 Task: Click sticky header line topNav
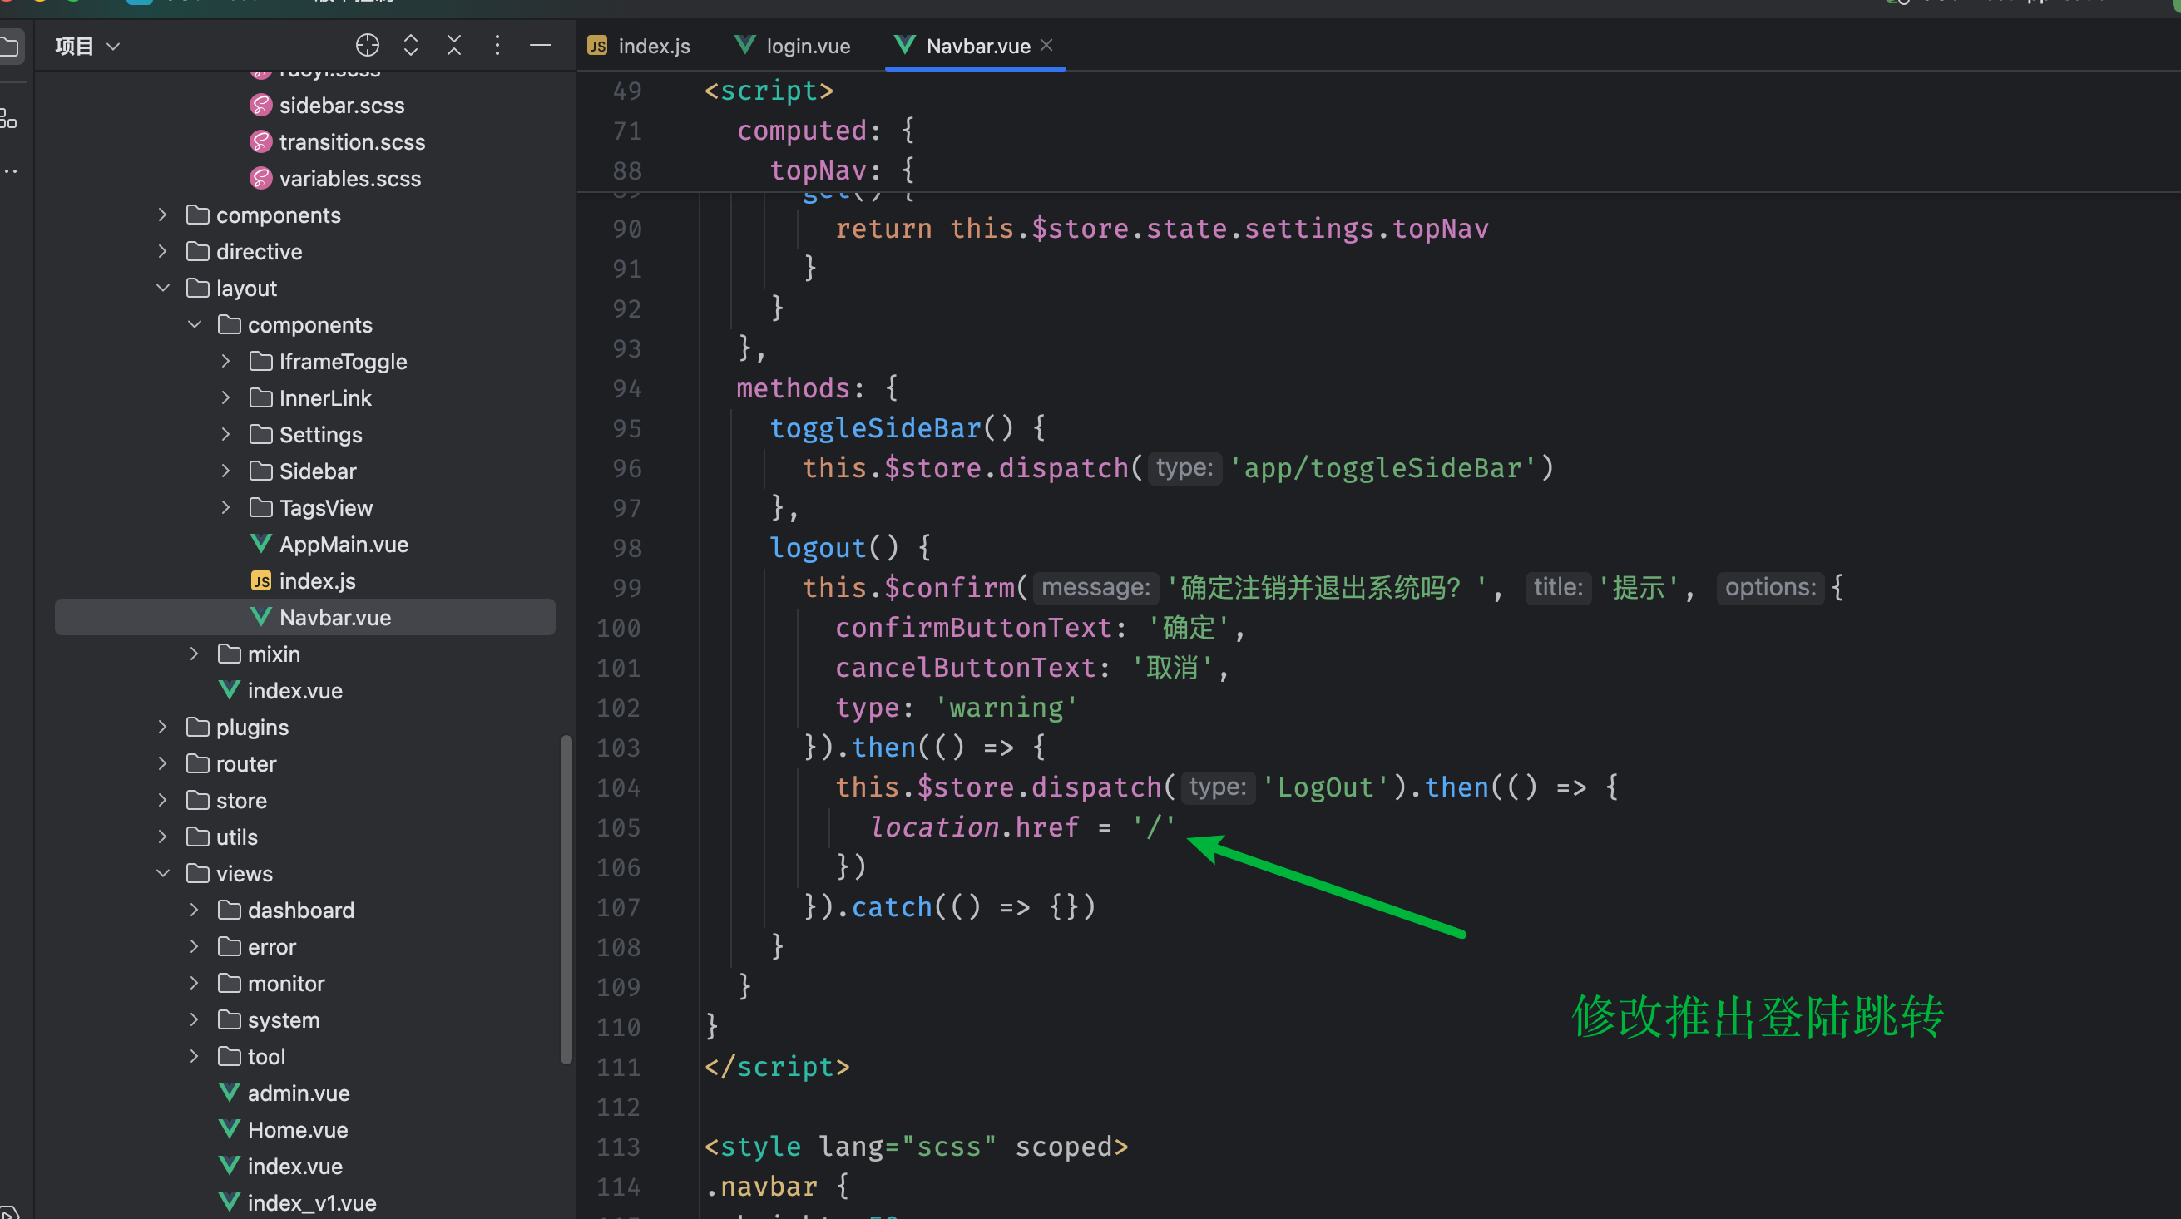818,170
